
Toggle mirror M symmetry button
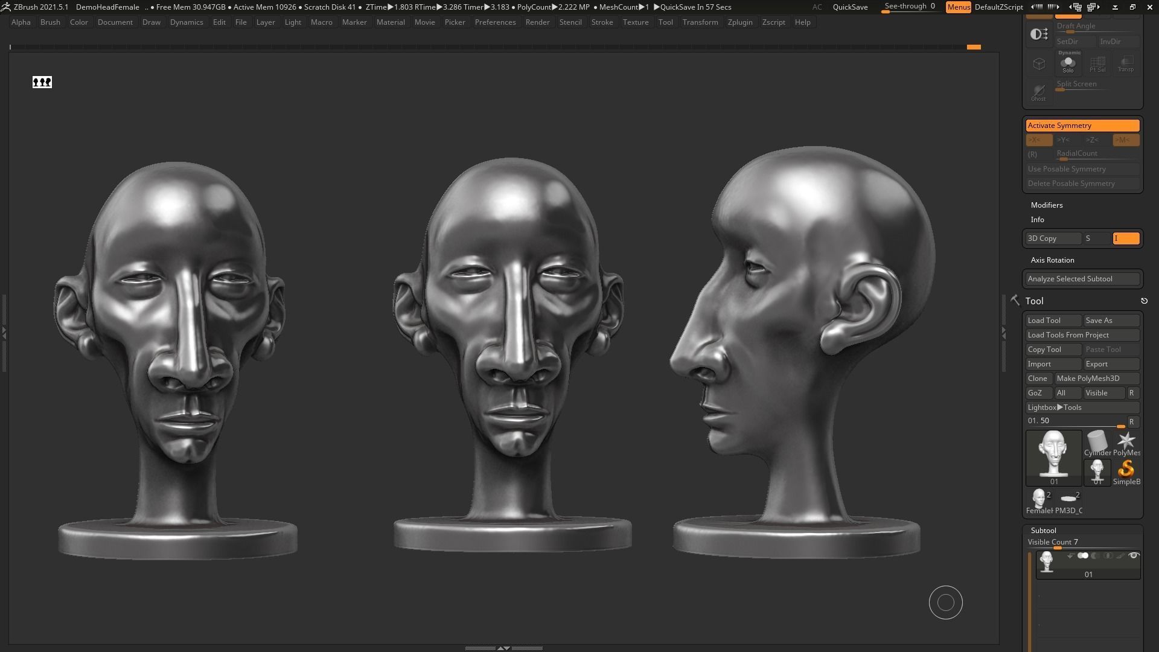pyautogui.click(x=1126, y=140)
